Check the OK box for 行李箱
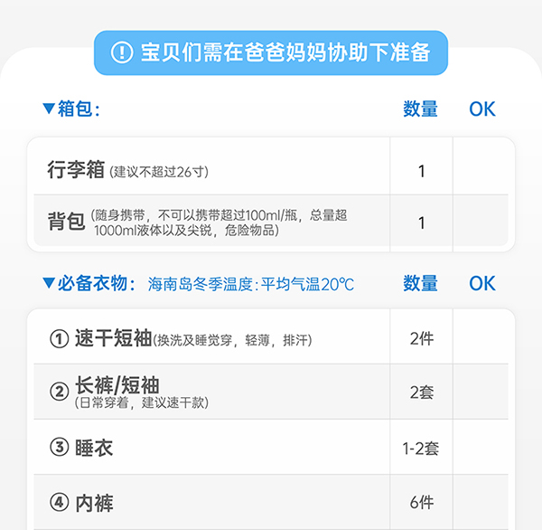The height and width of the screenshot is (530, 542). (x=482, y=170)
